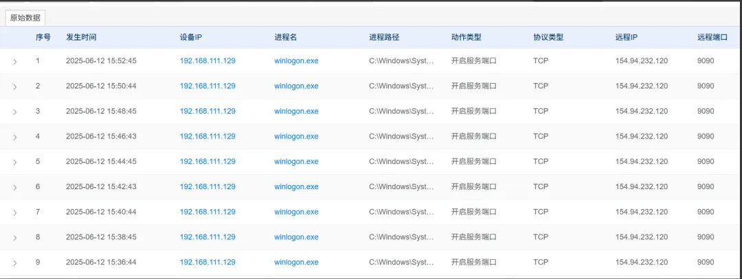The height and width of the screenshot is (279, 742).
Task: Click winlogon.exe link in row 9
Action: [x=296, y=262]
